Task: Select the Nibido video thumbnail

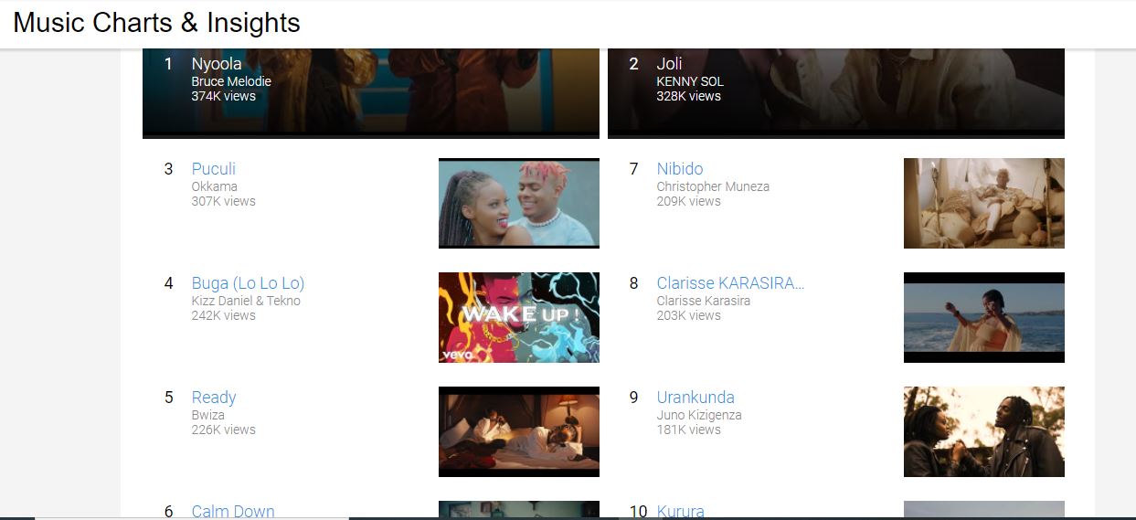Action: 984,203
